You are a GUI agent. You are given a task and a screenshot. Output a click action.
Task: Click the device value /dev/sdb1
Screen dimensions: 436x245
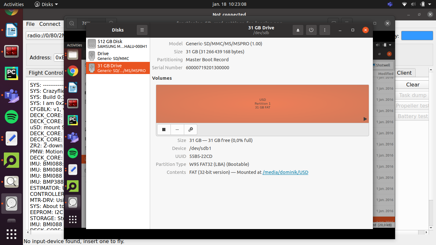(200, 148)
